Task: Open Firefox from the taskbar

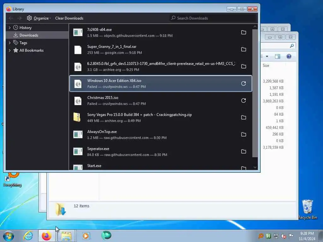Action: pos(47,236)
